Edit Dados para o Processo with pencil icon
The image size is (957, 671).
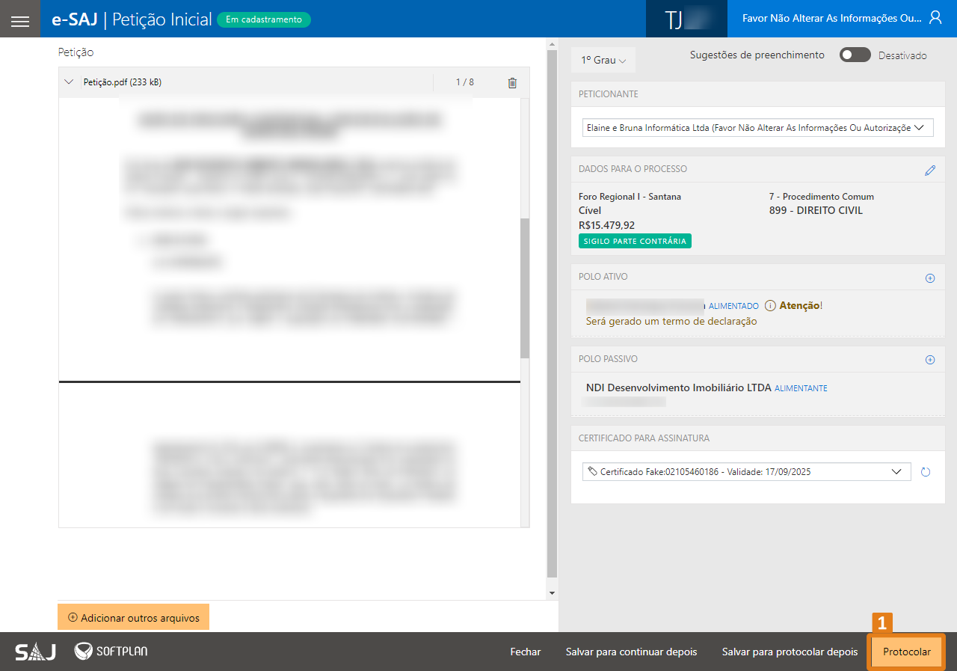click(x=929, y=171)
